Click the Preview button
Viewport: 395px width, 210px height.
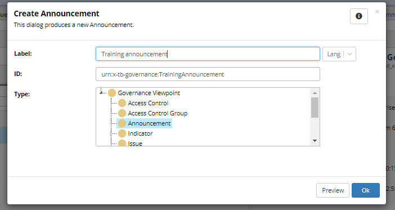(333, 190)
